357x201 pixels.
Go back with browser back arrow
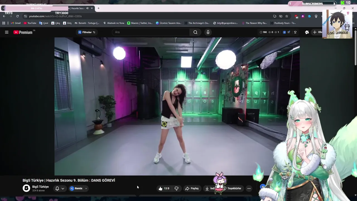point(4,16)
